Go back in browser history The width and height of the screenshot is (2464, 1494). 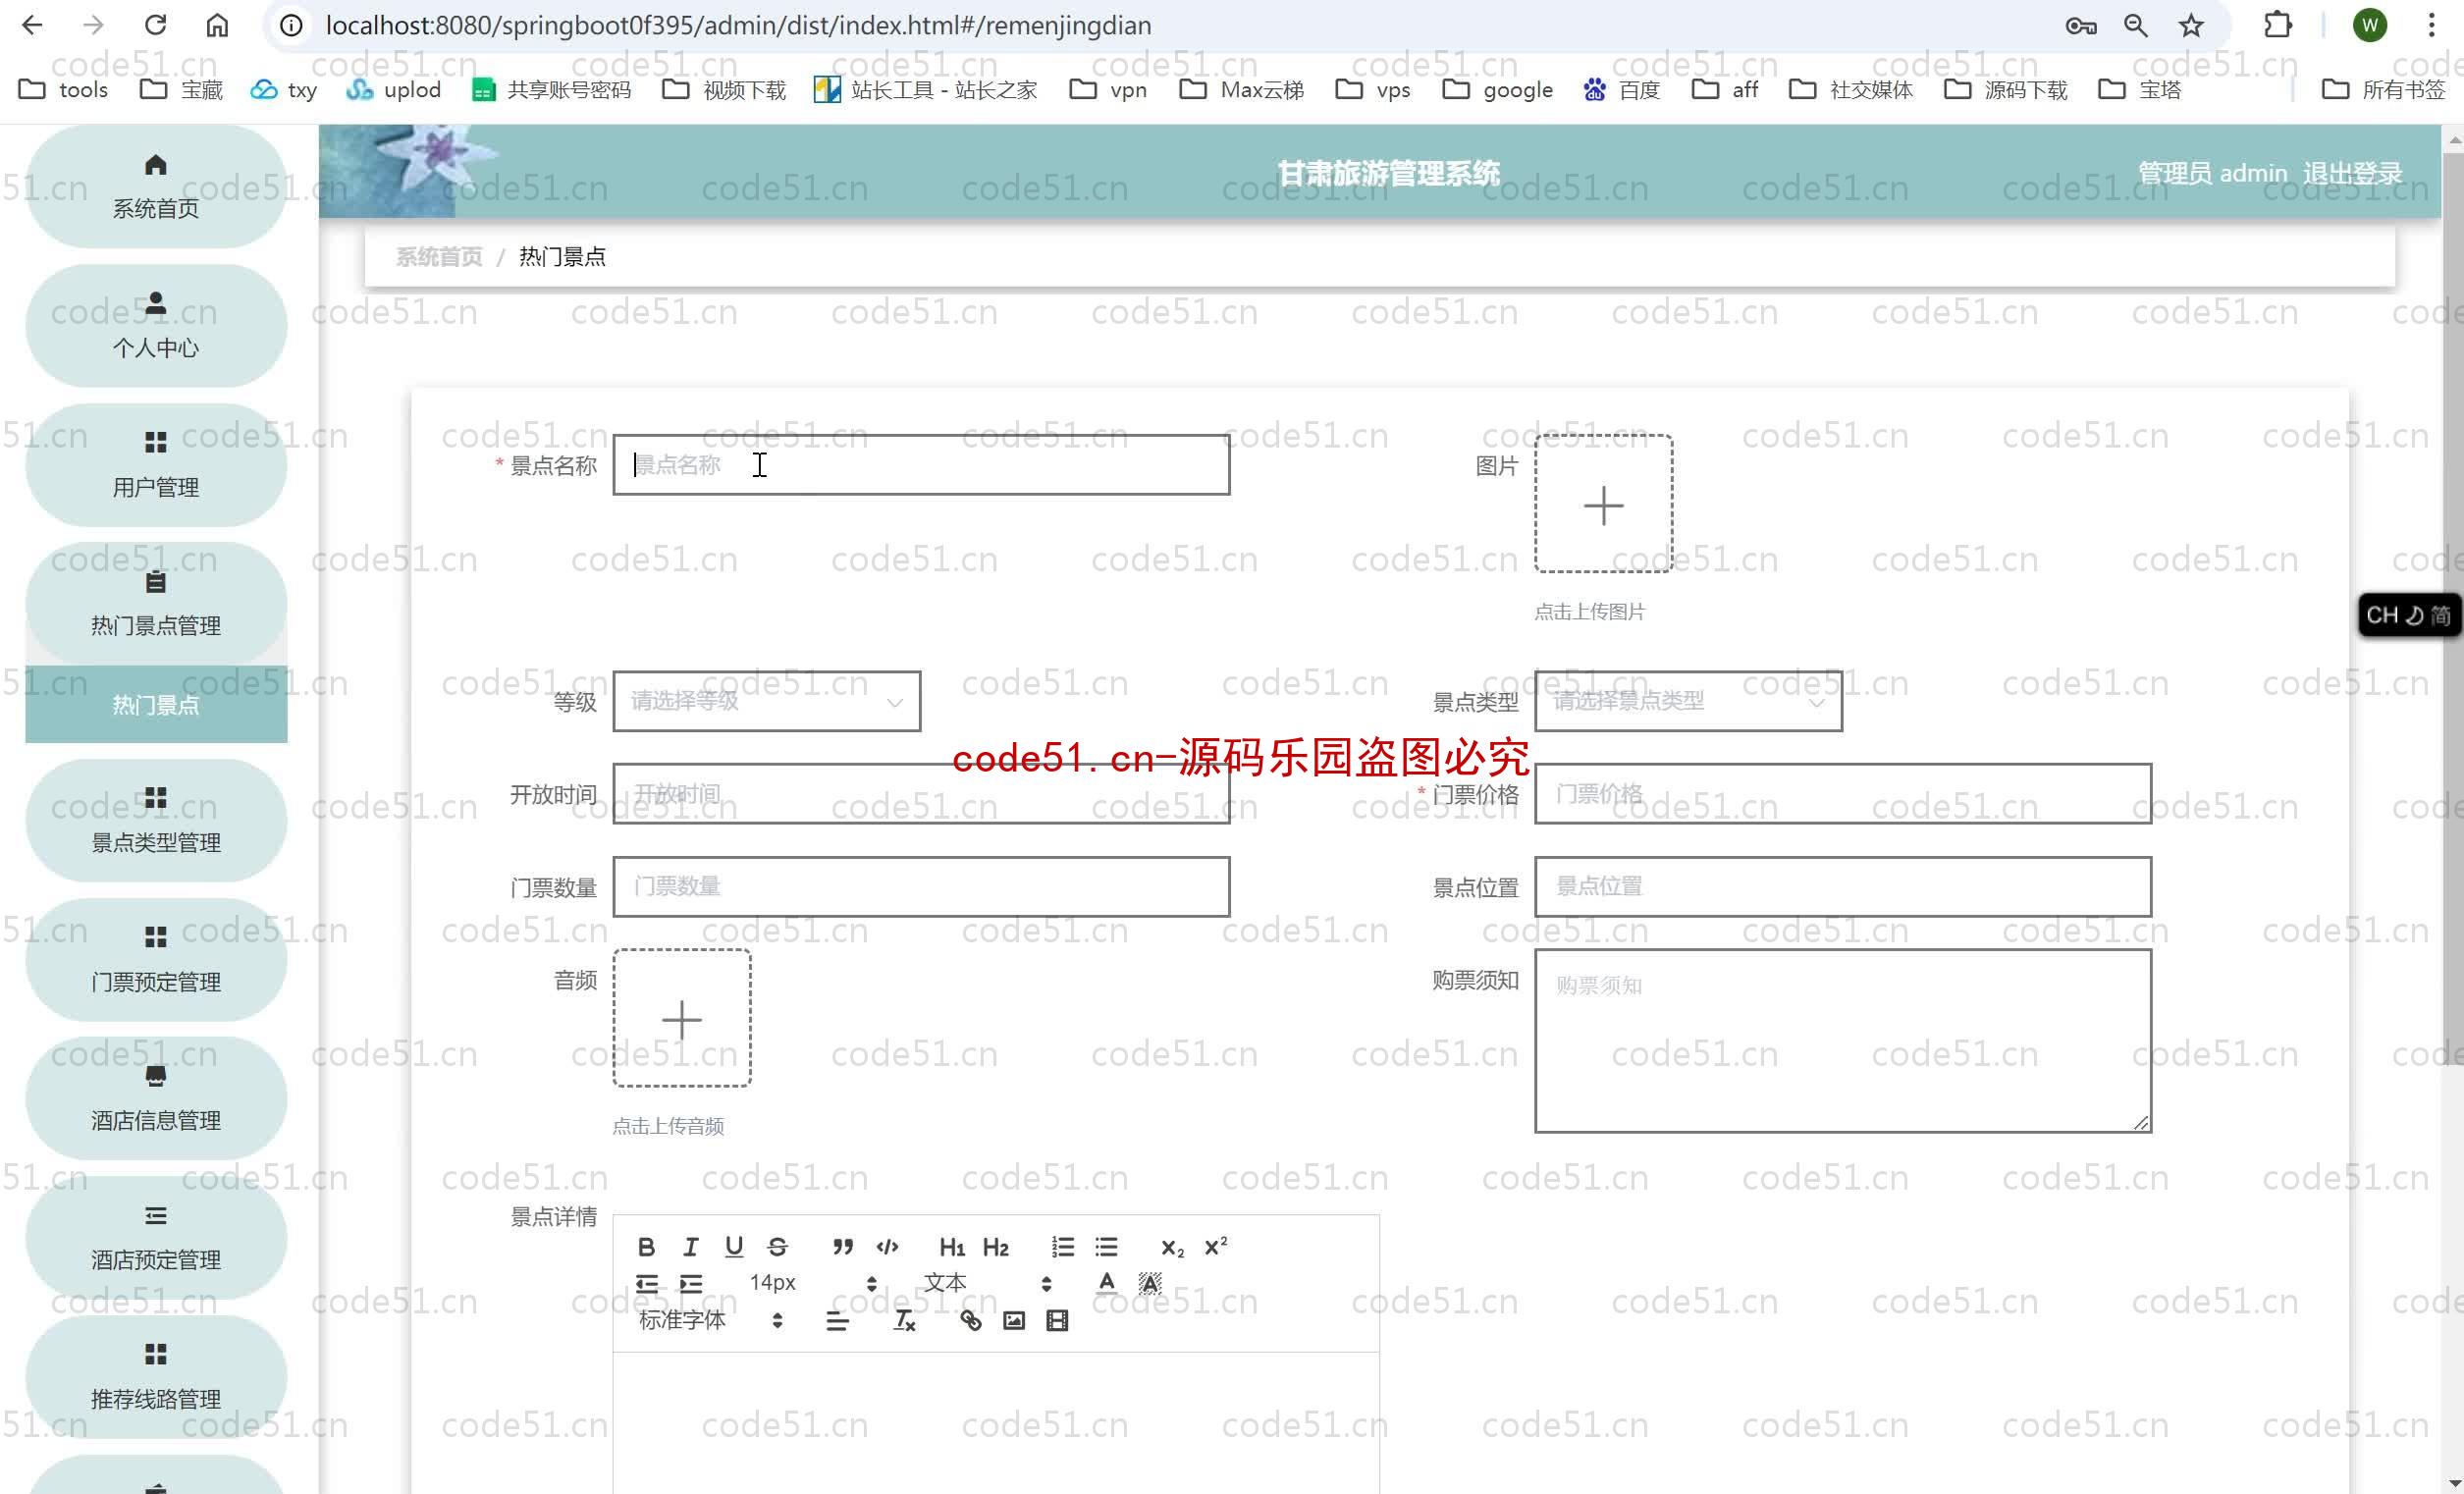click(x=32, y=25)
